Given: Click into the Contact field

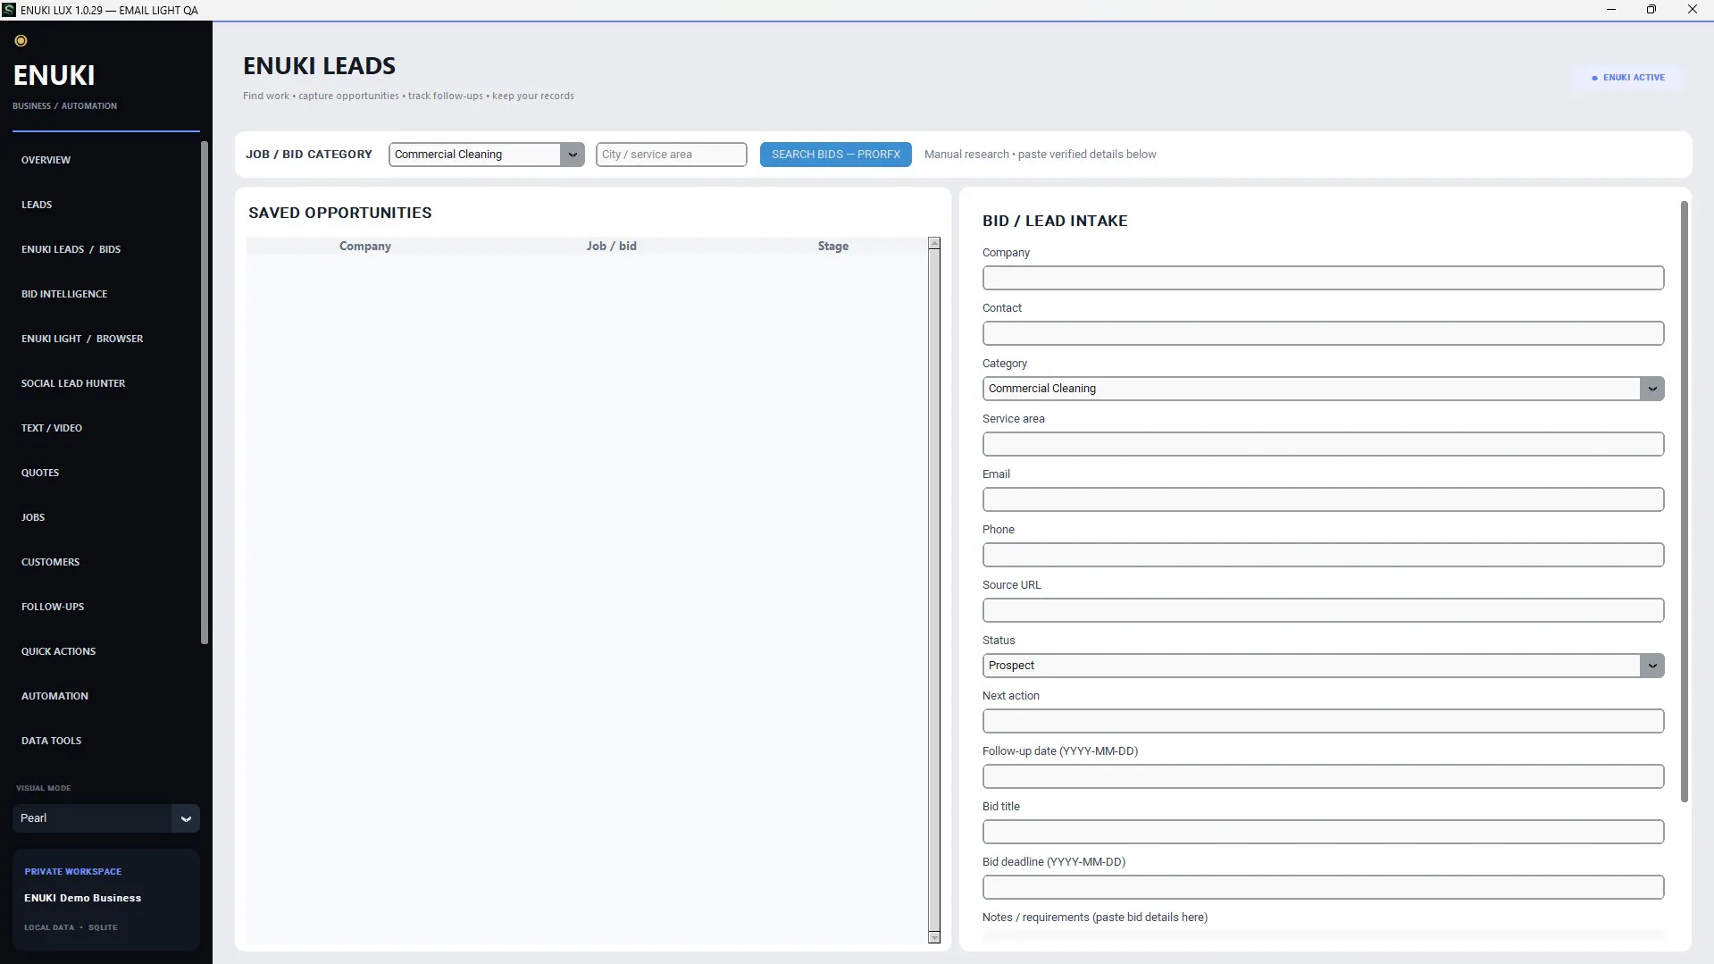Looking at the screenshot, I should tap(1323, 333).
